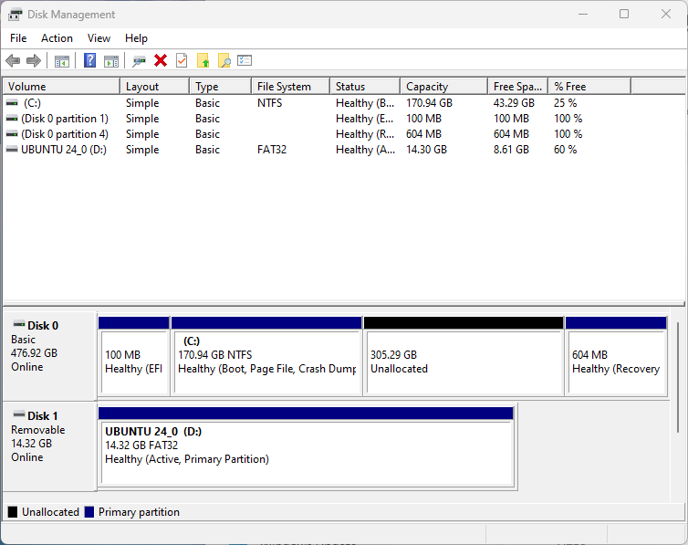Click the Connect drive toolbar icon
The width and height of the screenshot is (688, 545).
pyautogui.click(x=139, y=61)
